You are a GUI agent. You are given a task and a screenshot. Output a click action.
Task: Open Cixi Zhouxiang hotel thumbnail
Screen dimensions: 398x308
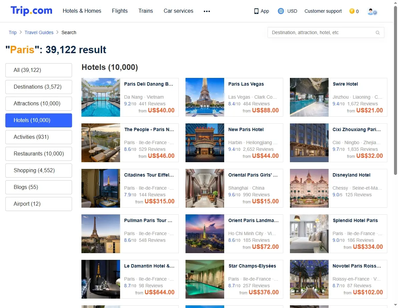click(309, 143)
